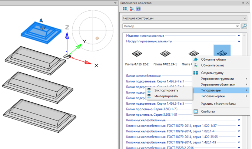This screenshot has width=252, height=149.
Task: Click the refresh library icon in toolbar
Action: (138, 9)
